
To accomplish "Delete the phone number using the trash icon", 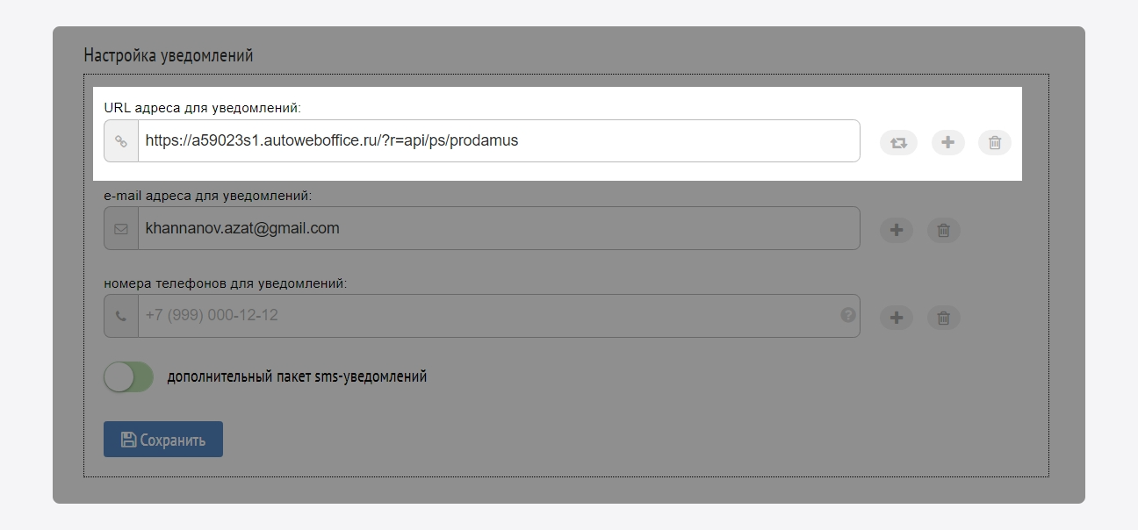I will [943, 318].
